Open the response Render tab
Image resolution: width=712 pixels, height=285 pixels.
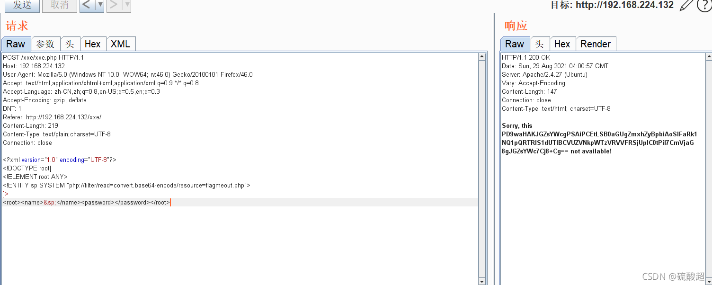[x=596, y=44]
